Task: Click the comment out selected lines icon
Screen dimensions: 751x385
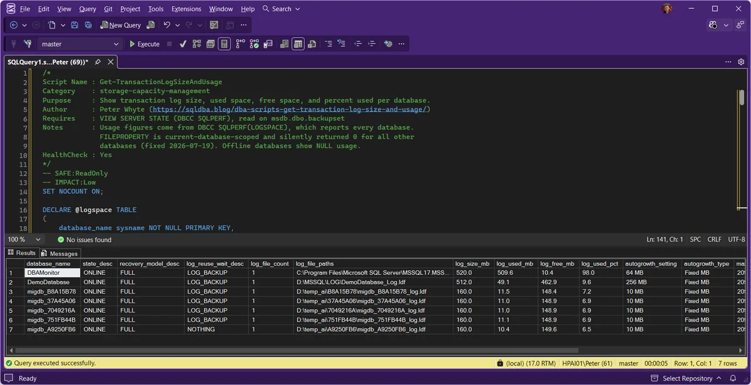Action: coord(328,44)
